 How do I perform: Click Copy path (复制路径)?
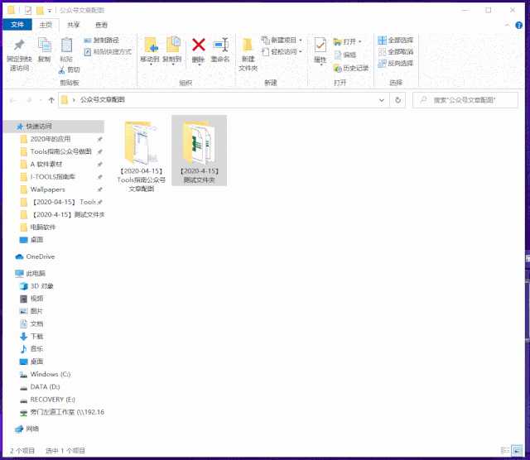101,41
